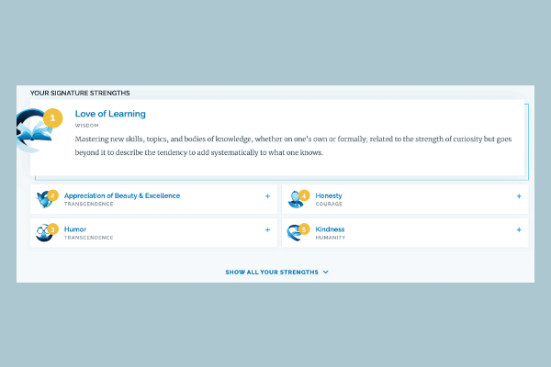Select the Kindness strength title
551x367 pixels.
330,229
